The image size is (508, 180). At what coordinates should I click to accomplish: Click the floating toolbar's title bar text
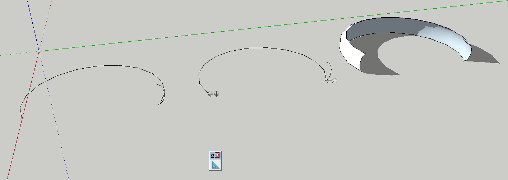click(212, 156)
